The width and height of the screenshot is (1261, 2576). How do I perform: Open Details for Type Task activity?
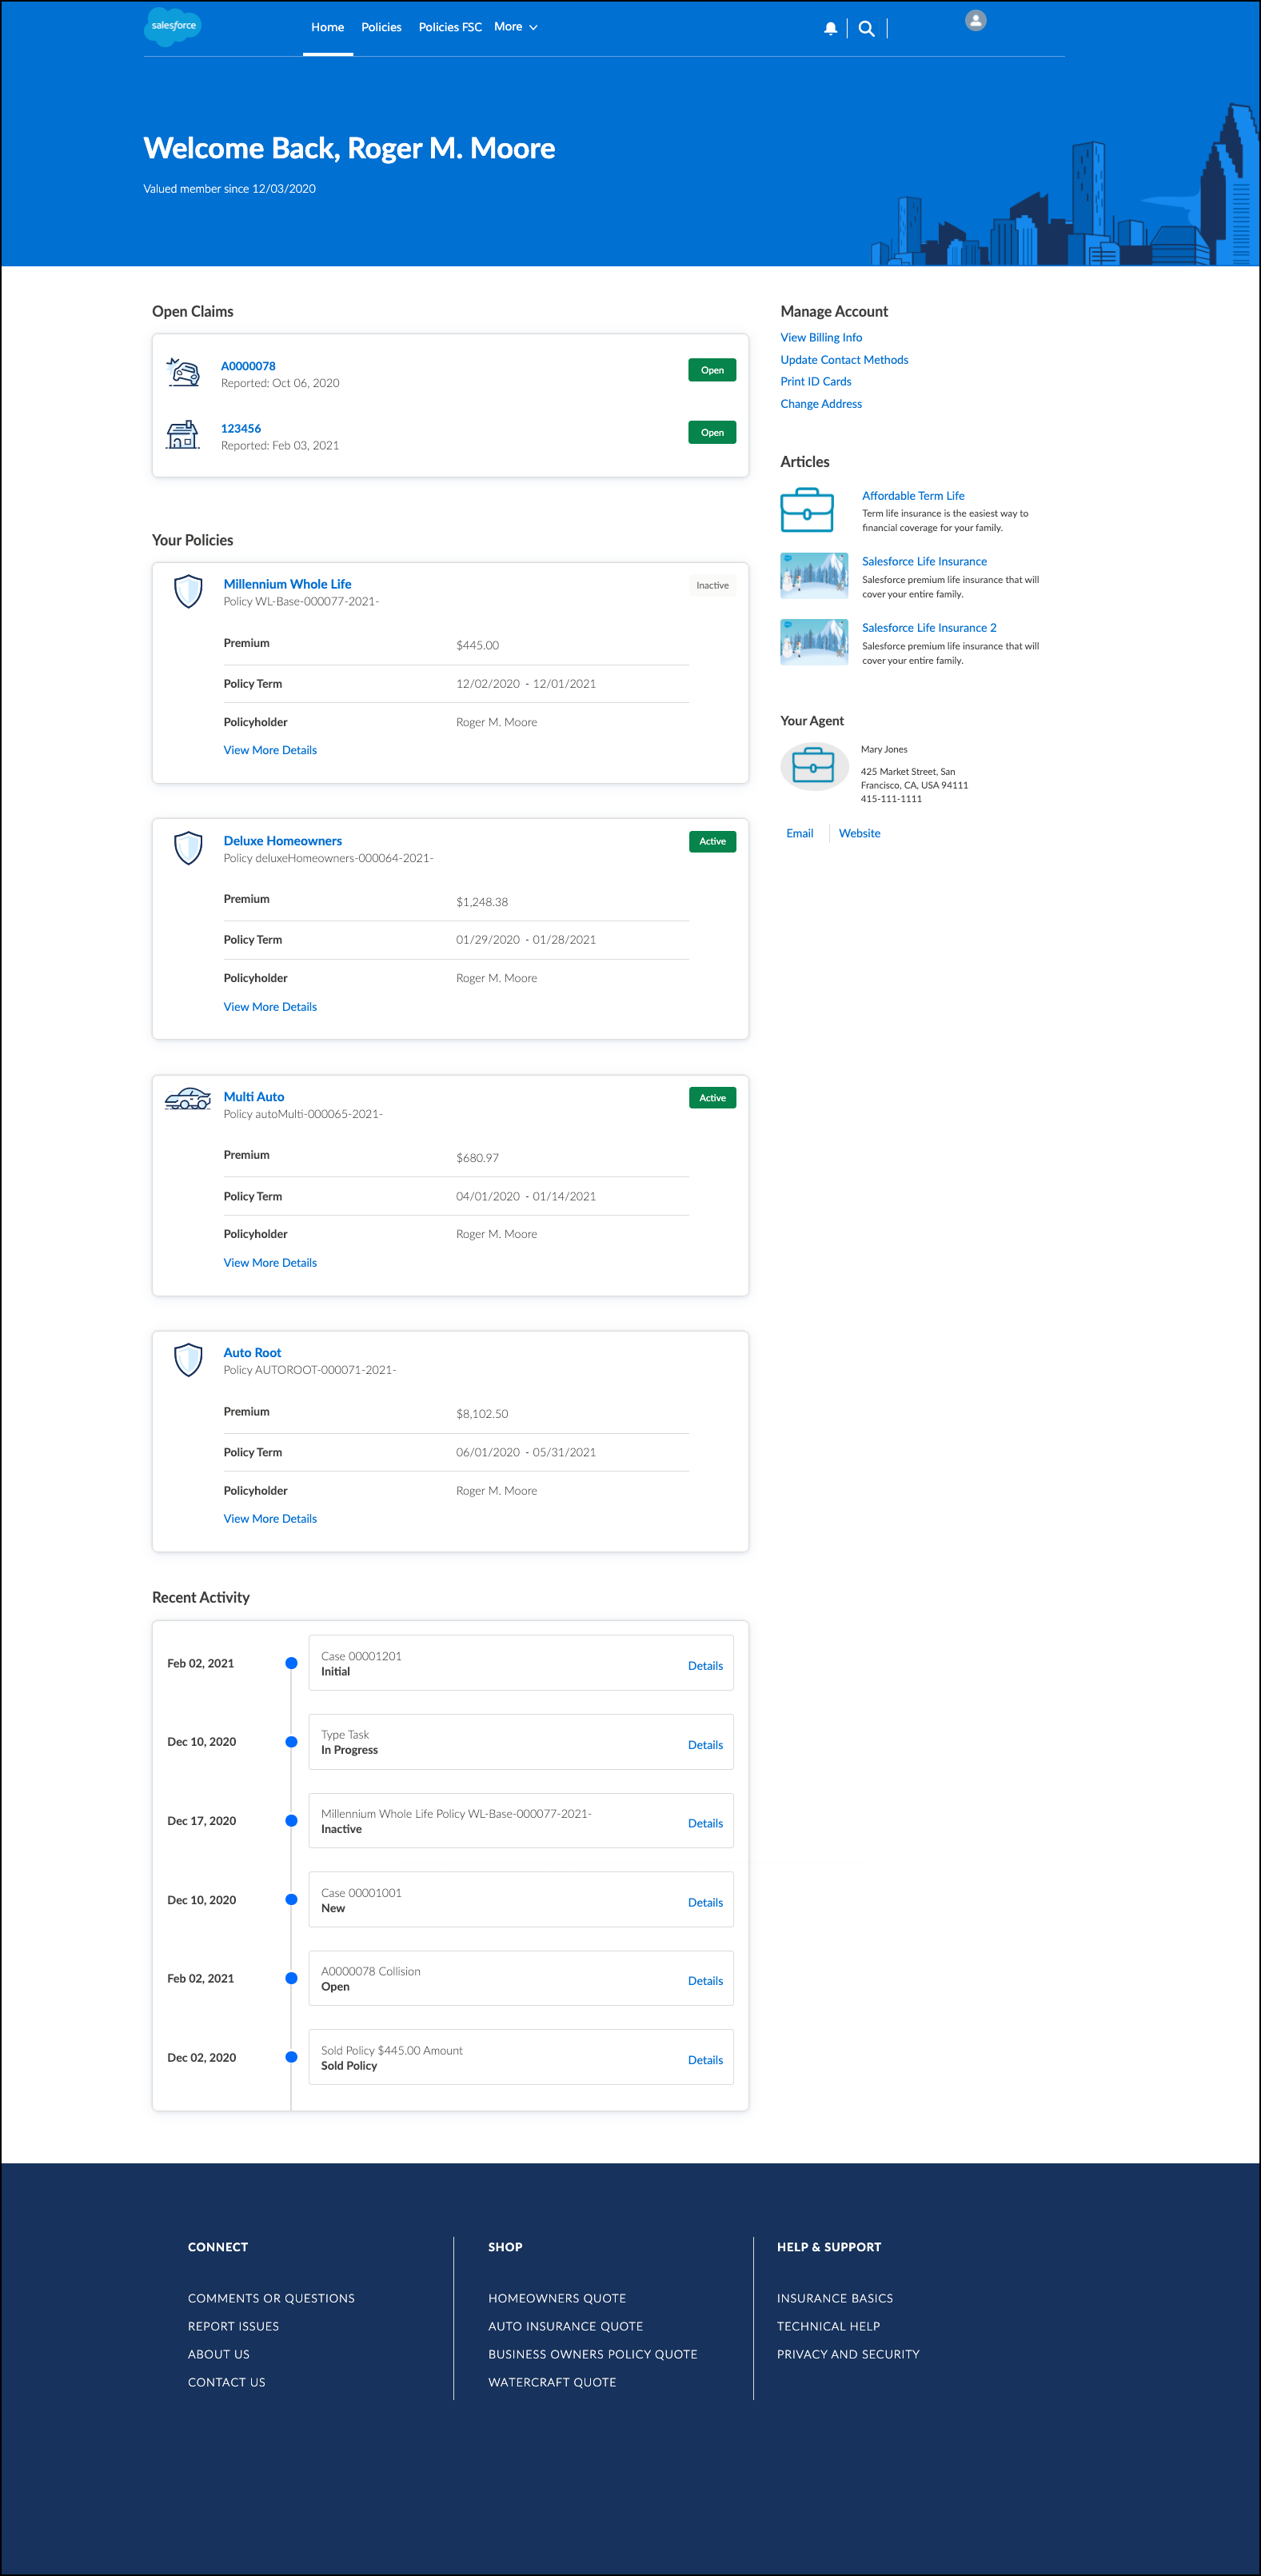705,1745
